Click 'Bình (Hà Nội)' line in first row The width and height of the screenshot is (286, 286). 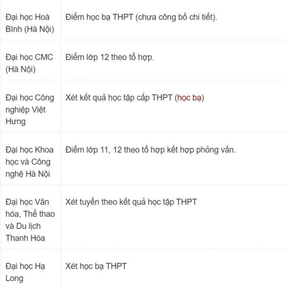[x=30, y=30]
